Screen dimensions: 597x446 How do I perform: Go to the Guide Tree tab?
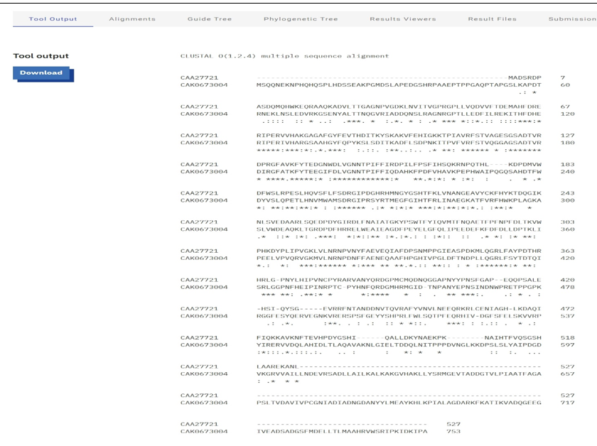coord(210,19)
